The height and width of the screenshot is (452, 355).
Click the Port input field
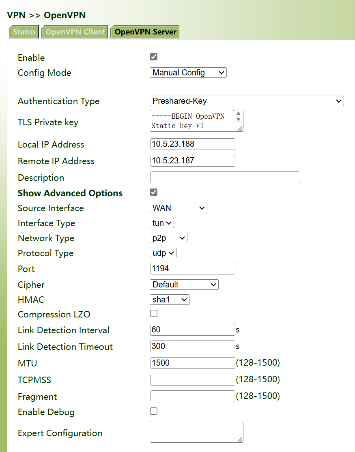[193, 268]
